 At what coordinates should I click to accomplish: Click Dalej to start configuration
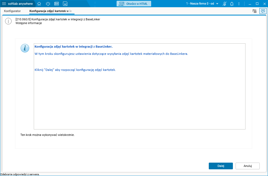pos(221,166)
